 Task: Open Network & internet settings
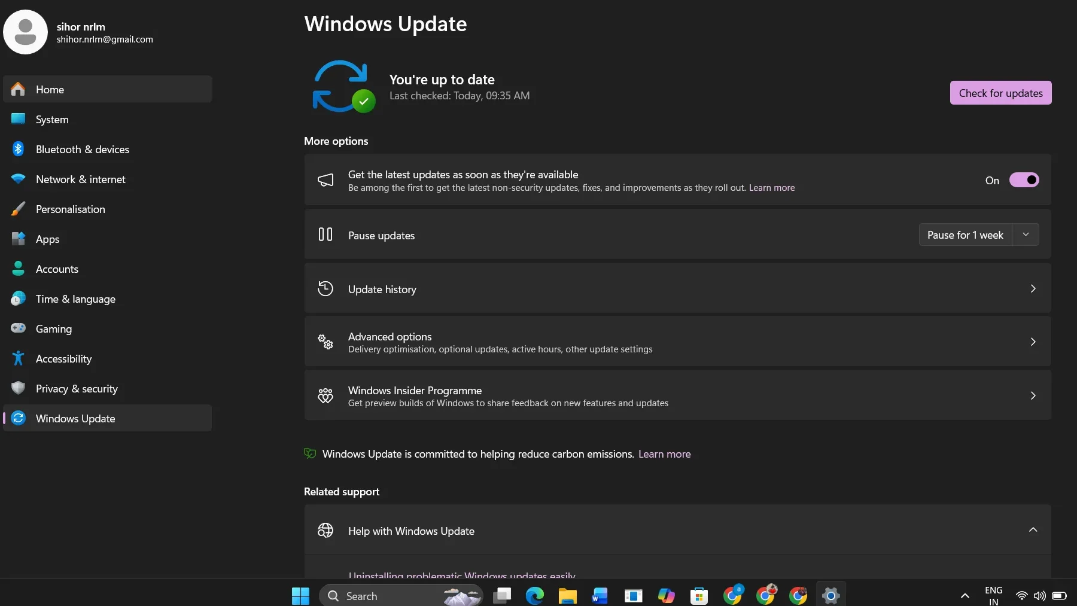108,179
